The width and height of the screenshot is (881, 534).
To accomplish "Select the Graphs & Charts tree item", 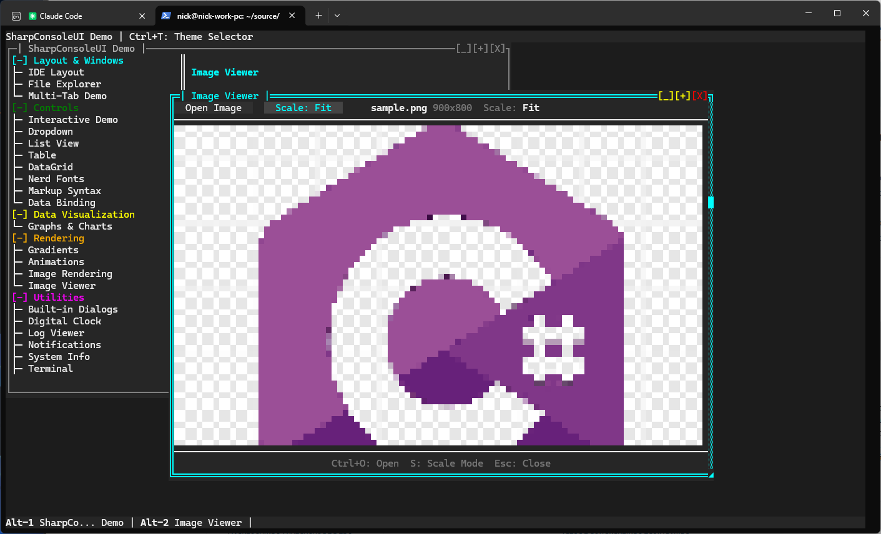I will click(x=70, y=226).
